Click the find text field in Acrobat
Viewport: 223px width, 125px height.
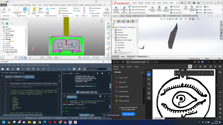tap(186, 73)
